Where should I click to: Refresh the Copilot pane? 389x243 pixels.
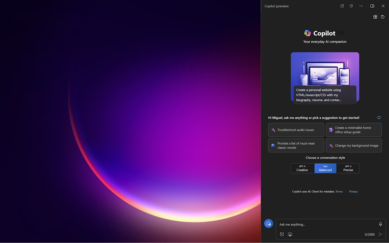coord(351,6)
